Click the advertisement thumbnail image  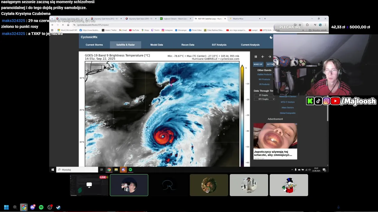point(275,136)
